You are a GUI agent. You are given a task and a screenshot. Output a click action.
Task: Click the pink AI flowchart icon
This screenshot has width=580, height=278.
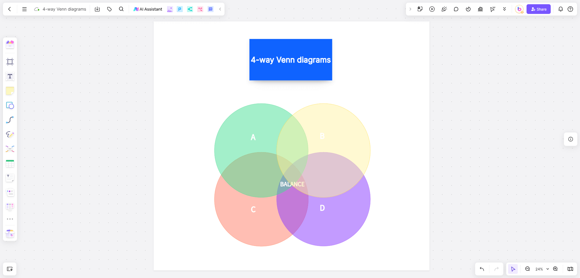[200, 9]
